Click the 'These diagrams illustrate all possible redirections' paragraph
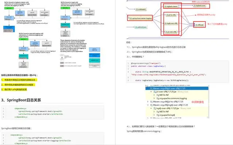 (73, 46)
